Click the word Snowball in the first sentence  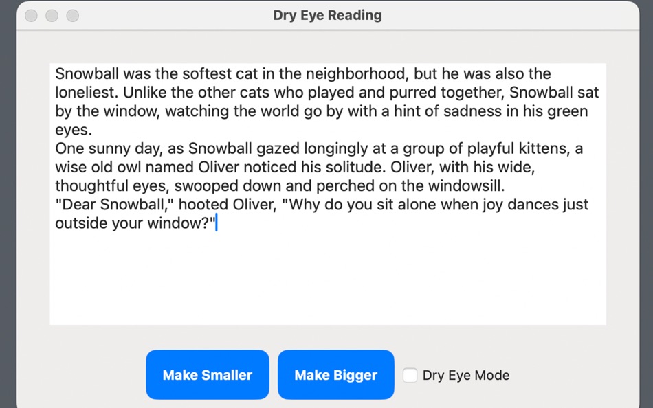pos(82,73)
